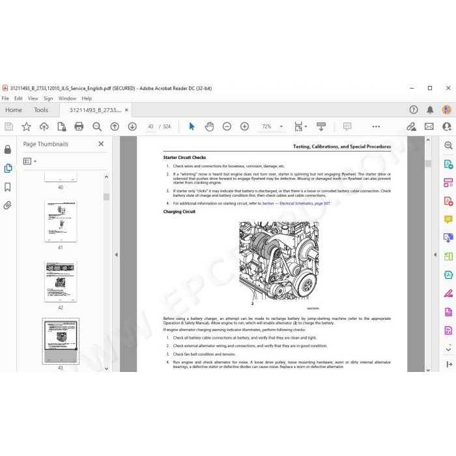
Task: Click the current page number field
Action: click(150, 126)
